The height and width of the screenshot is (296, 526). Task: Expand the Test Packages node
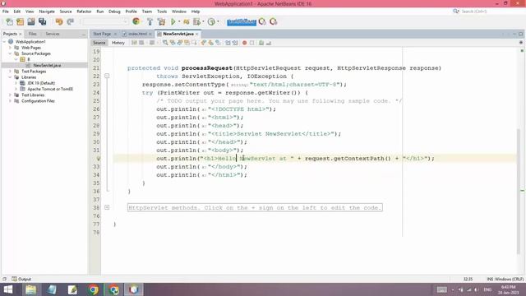pyautogui.click(x=10, y=72)
